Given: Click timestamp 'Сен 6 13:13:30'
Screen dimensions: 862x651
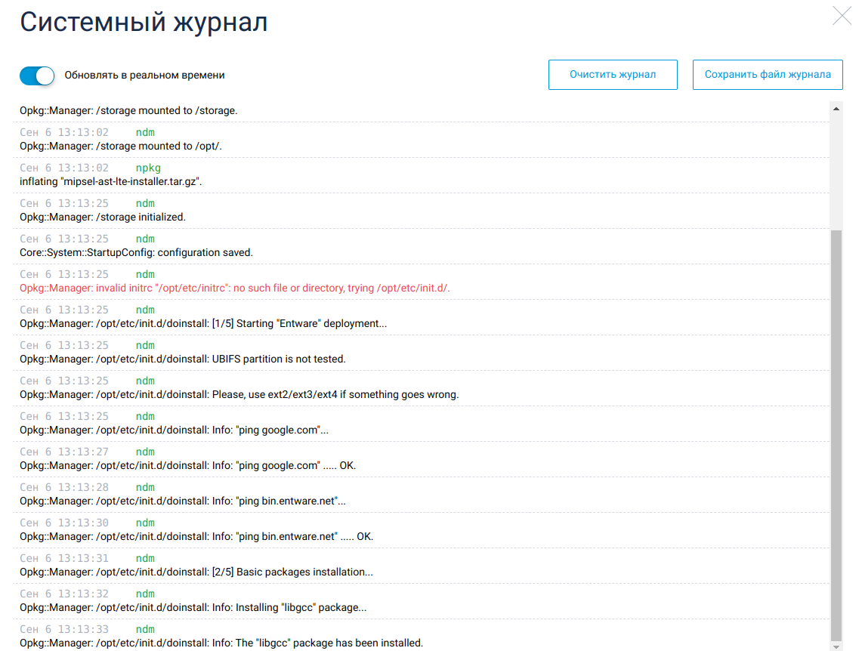Looking at the screenshot, I should click(64, 523).
